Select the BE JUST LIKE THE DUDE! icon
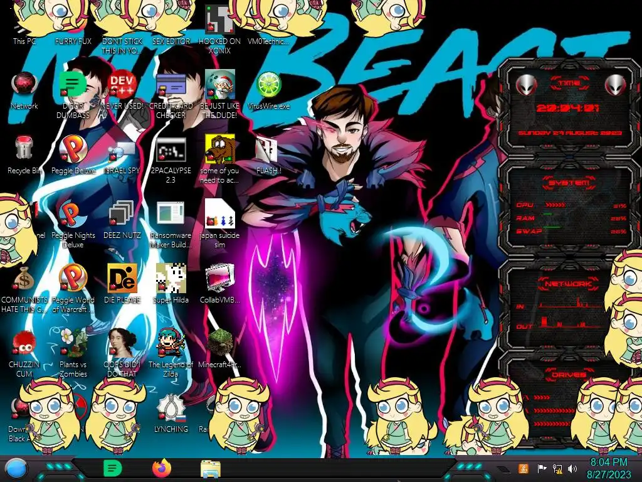Image resolution: width=642 pixels, height=482 pixels. click(219, 85)
